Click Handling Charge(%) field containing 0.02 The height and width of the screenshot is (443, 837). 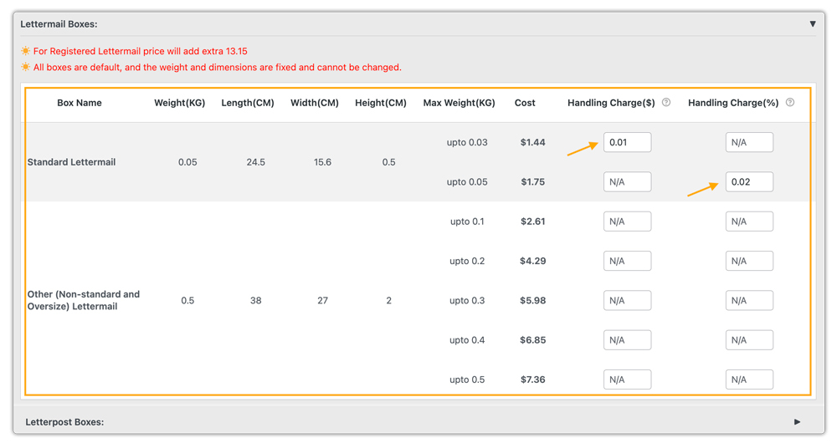click(x=749, y=181)
